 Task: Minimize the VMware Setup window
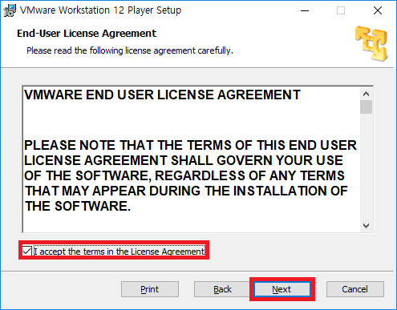point(305,10)
